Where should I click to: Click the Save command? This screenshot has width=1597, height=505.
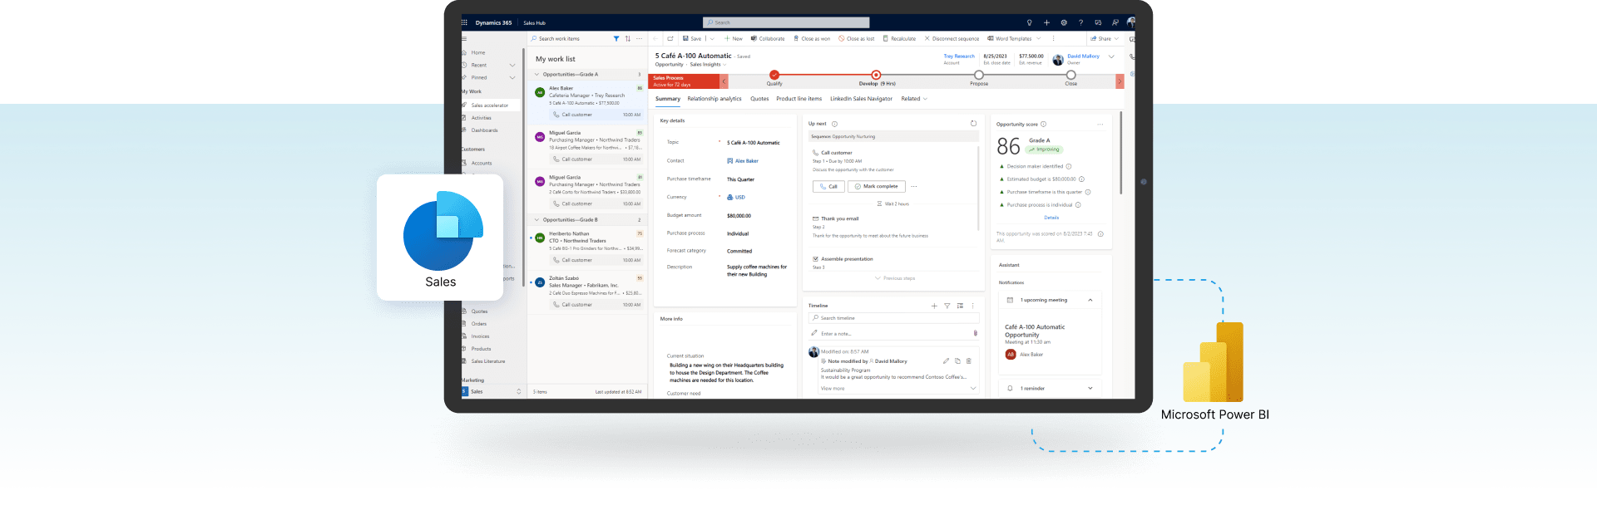point(692,39)
